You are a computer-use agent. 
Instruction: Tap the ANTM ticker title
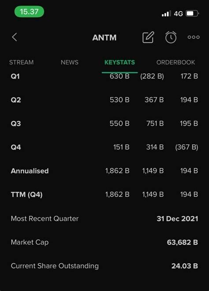104,38
